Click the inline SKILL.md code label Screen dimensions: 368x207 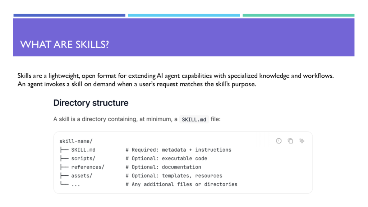tap(194, 119)
